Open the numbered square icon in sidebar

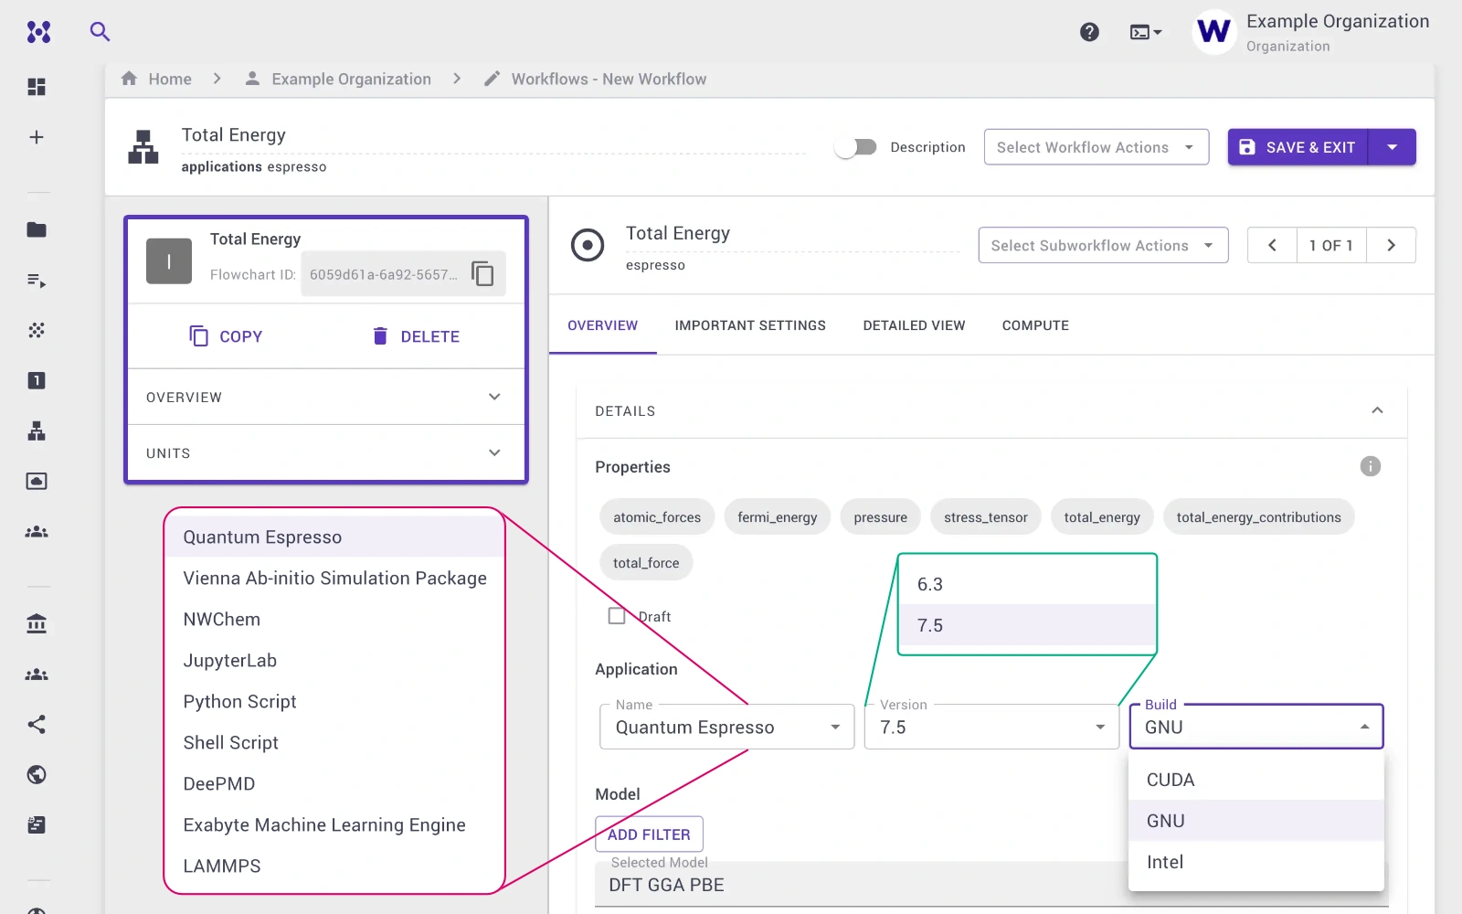pos(37,380)
